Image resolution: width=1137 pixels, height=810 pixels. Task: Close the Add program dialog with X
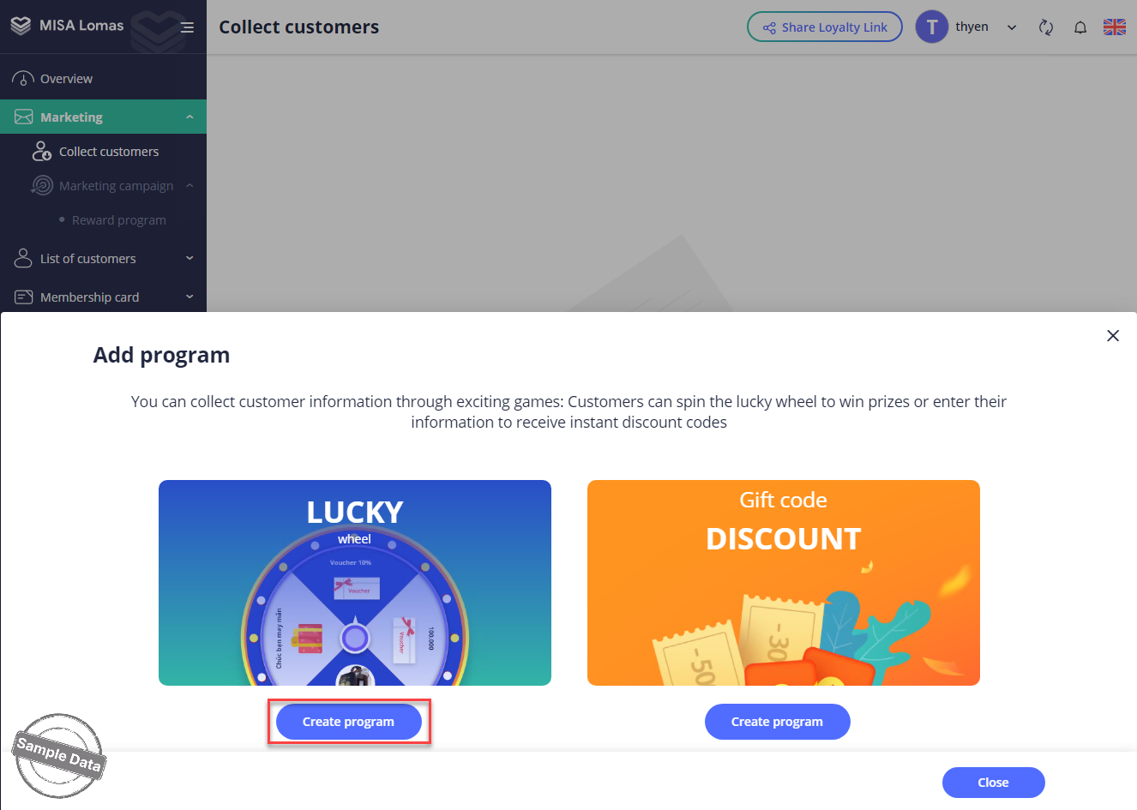point(1113,336)
